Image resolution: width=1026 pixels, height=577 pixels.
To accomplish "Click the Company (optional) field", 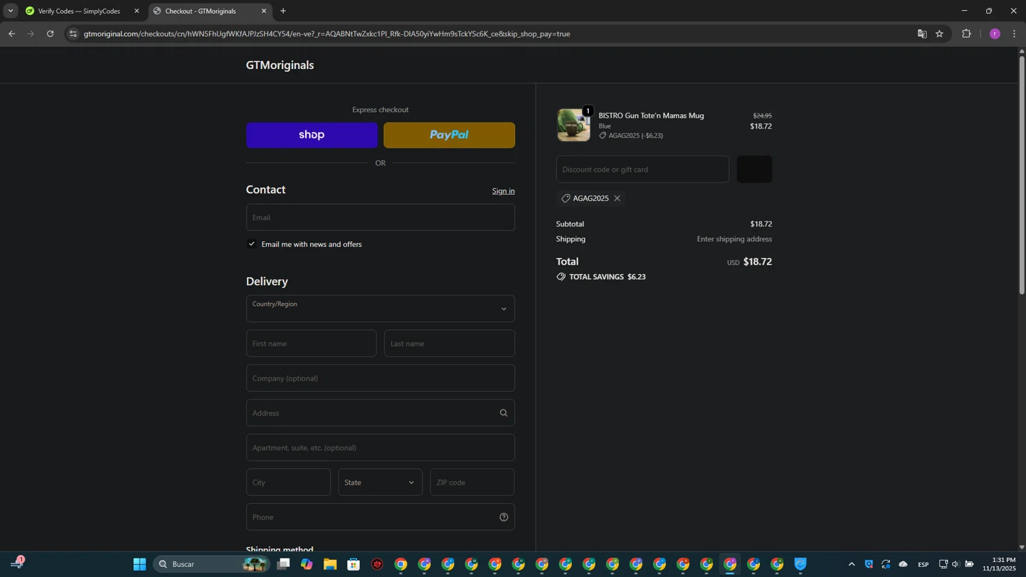I will 380,378.
